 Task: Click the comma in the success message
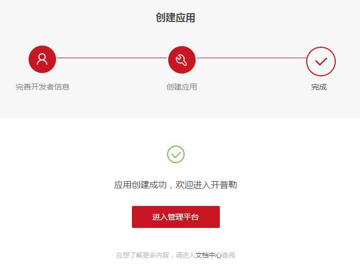point(171,186)
